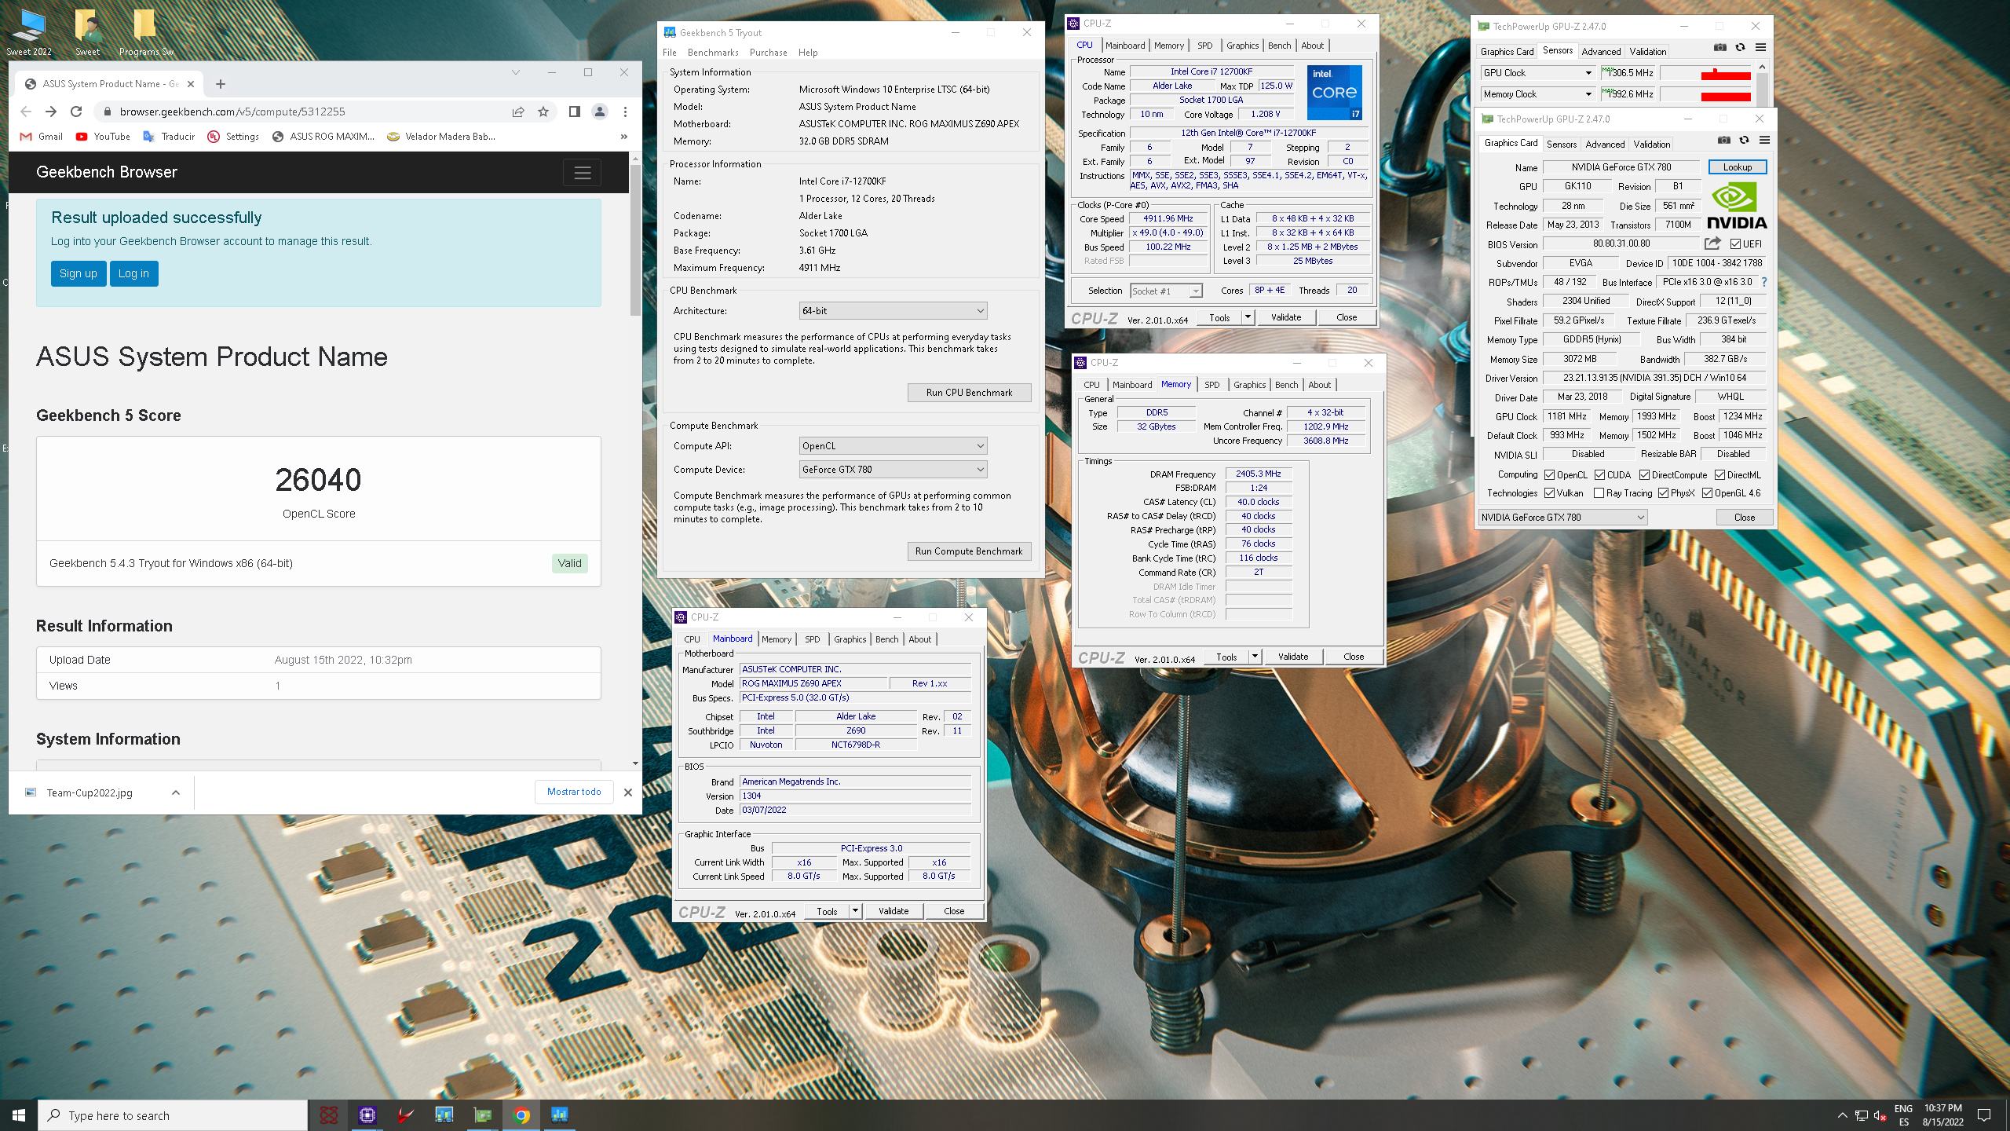The height and width of the screenshot is (1131, 2010).
Task: Expand the Chrome downloads item chevron
Action: (176, 792)
